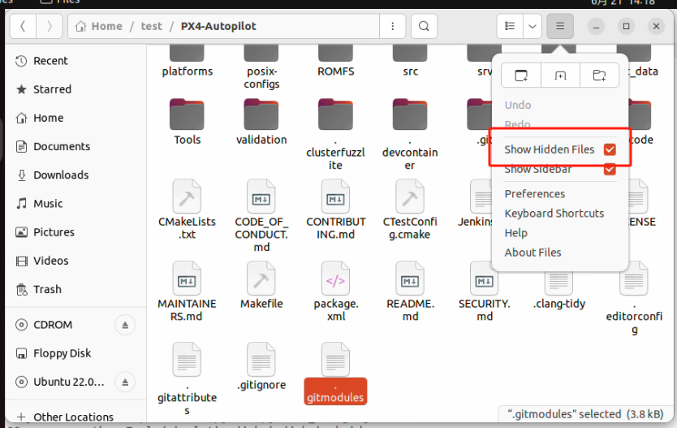677x428 pixels.
Task: Select the posix-configs folder
Action: [261, 67]
